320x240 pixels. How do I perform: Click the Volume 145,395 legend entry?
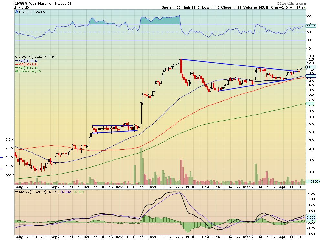pyautogui.click(x=28, y=71)
